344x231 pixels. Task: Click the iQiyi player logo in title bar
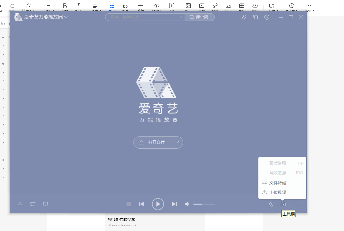point(18,17)
